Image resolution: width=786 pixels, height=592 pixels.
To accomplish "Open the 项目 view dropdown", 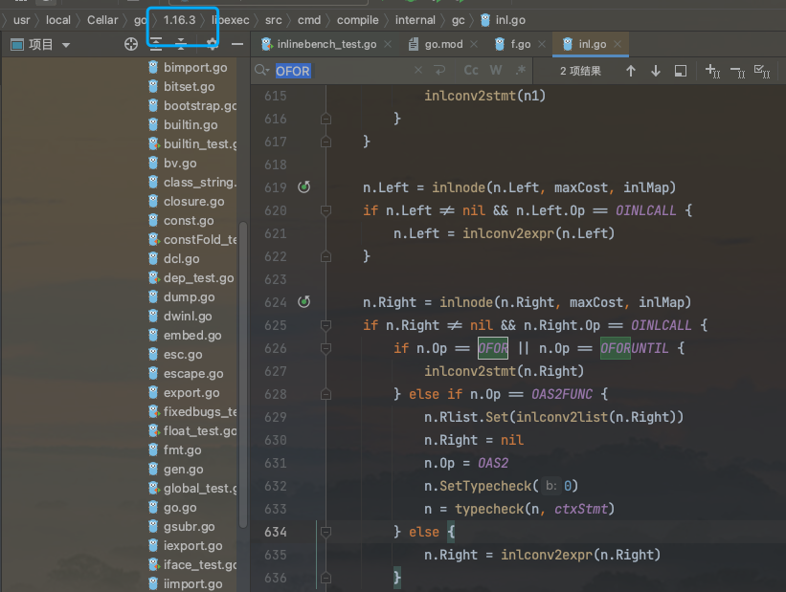I will [41, 45].
